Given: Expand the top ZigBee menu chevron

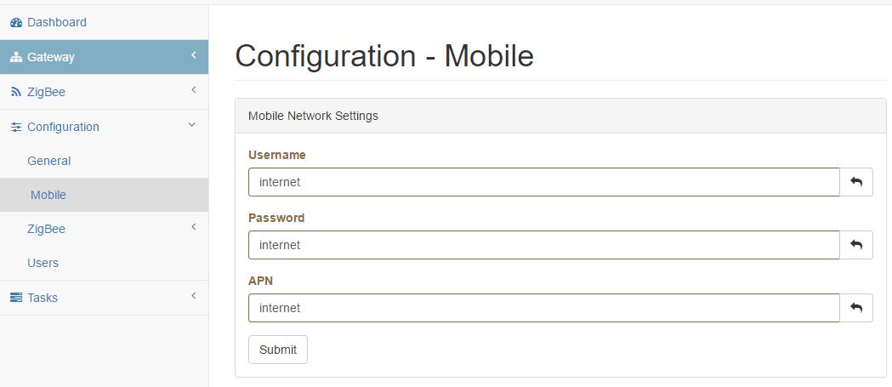Looking at the screenshot, I should (193, 91).
